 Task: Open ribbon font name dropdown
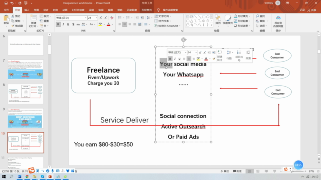click(x=86, y=18)
